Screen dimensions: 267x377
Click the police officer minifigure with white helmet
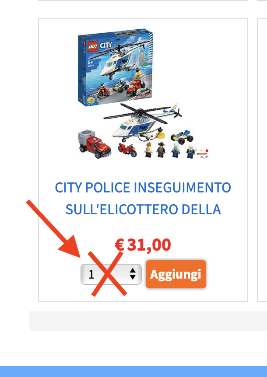(190, 151)
